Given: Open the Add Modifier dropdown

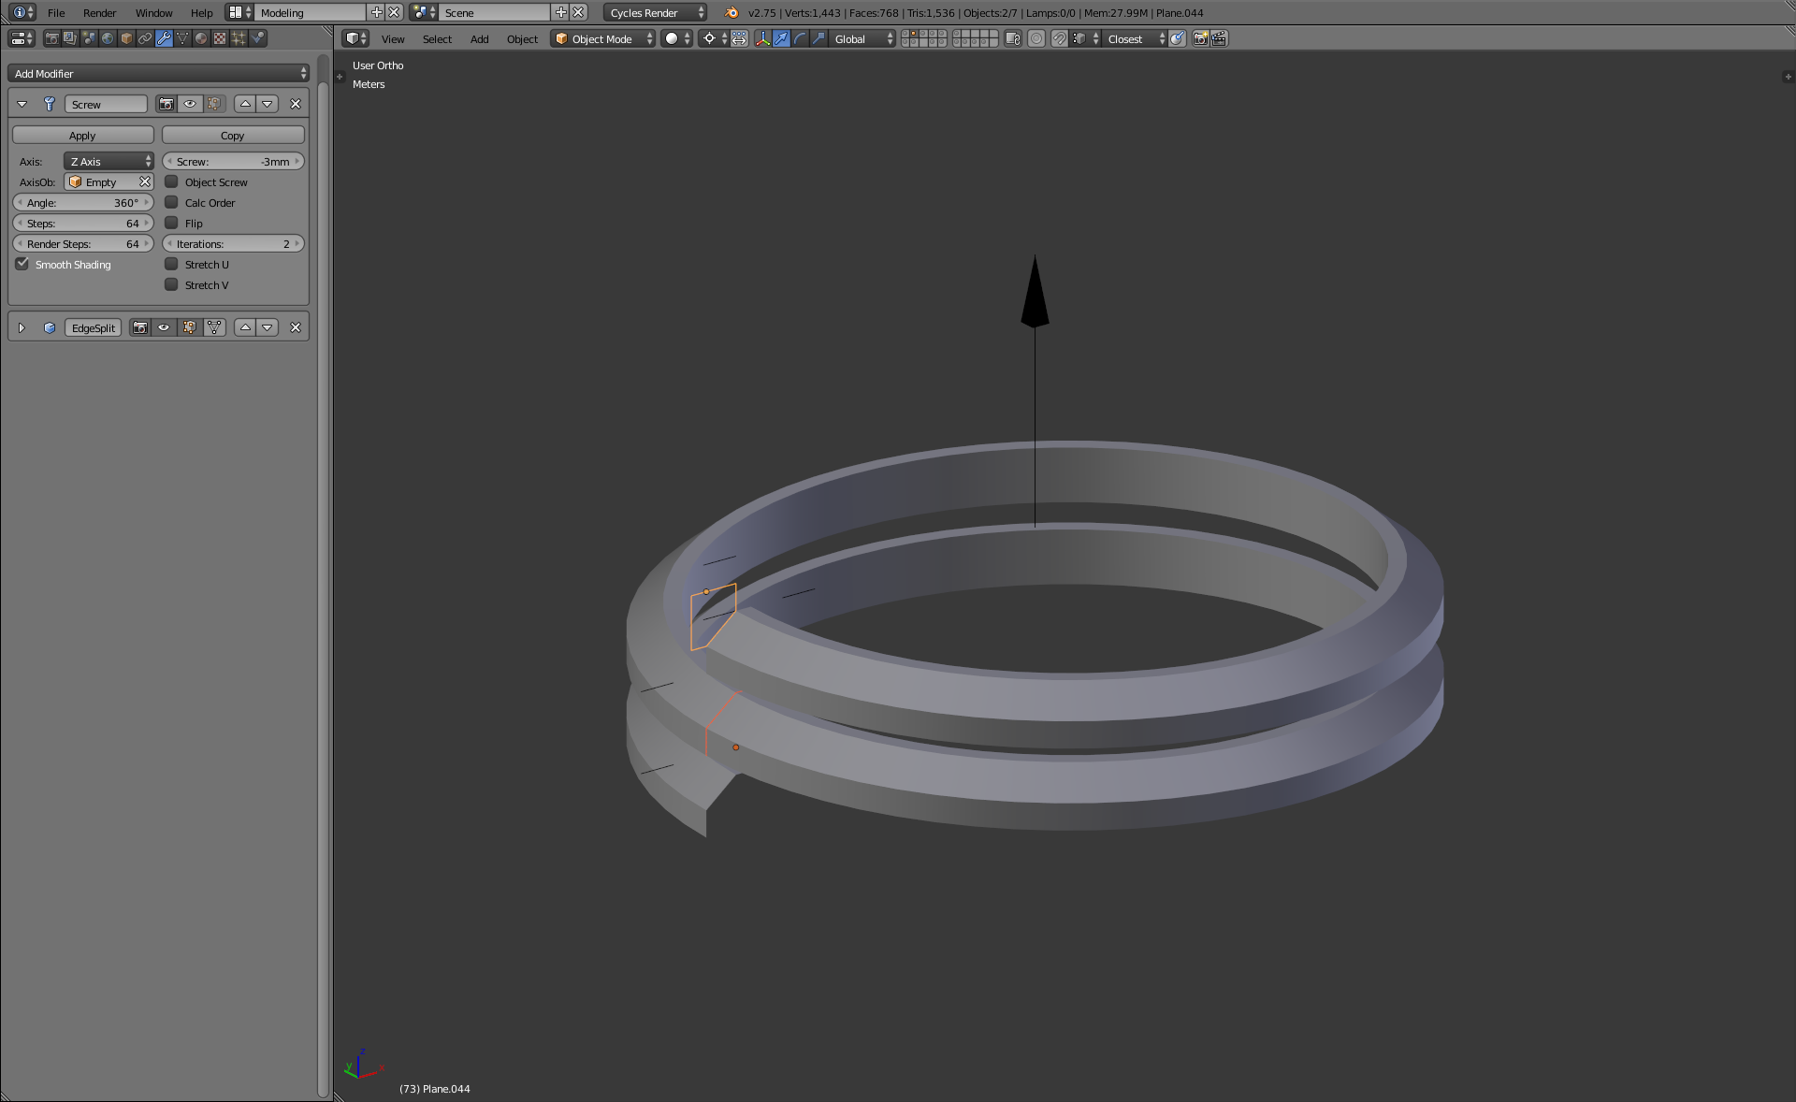Looking at the screenshot, I should click(x=157, y=73).
